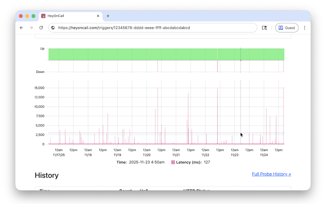Click the HTTP Status column header
326x204 pixels.
(197, 191)
